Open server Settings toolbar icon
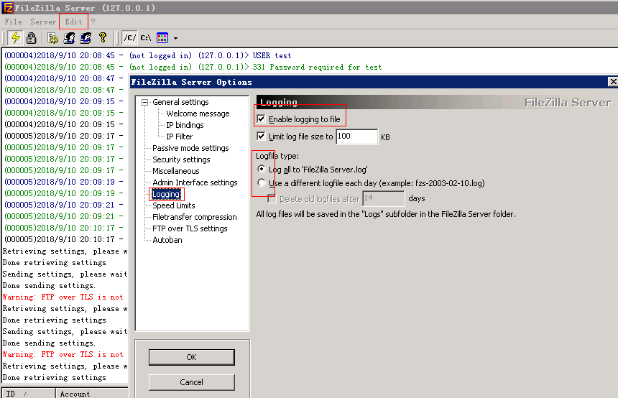 pos(52,38)
